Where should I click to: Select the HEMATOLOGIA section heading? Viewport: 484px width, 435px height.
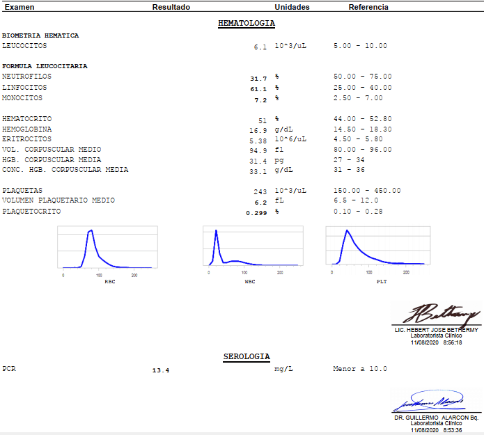click(x=247, y=23)
